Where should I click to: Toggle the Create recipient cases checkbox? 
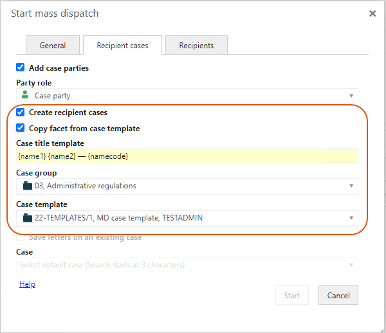[x=21, y=112]
